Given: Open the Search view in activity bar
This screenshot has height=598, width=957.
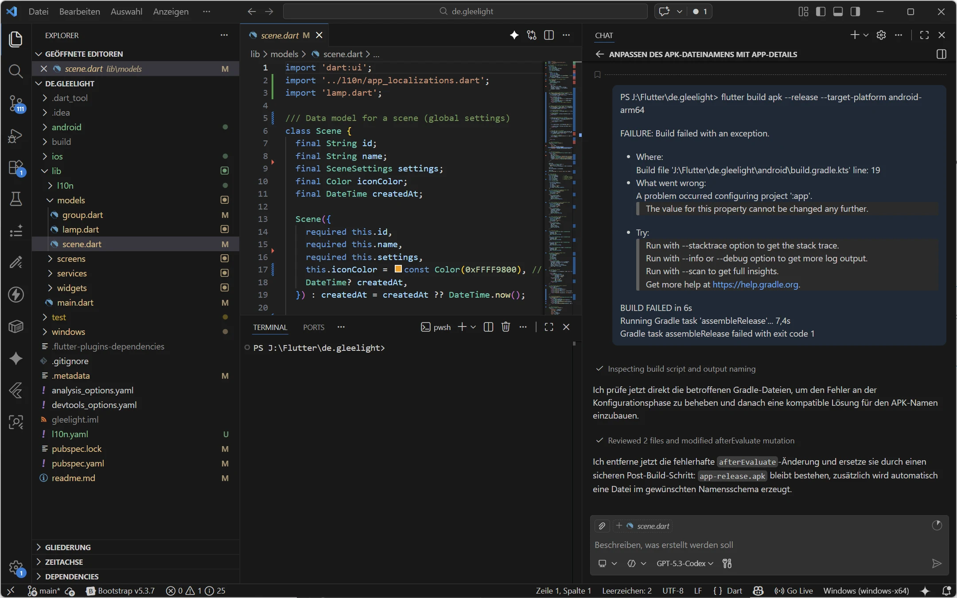Looking at the screenshot, I should [x=16, y=71].
